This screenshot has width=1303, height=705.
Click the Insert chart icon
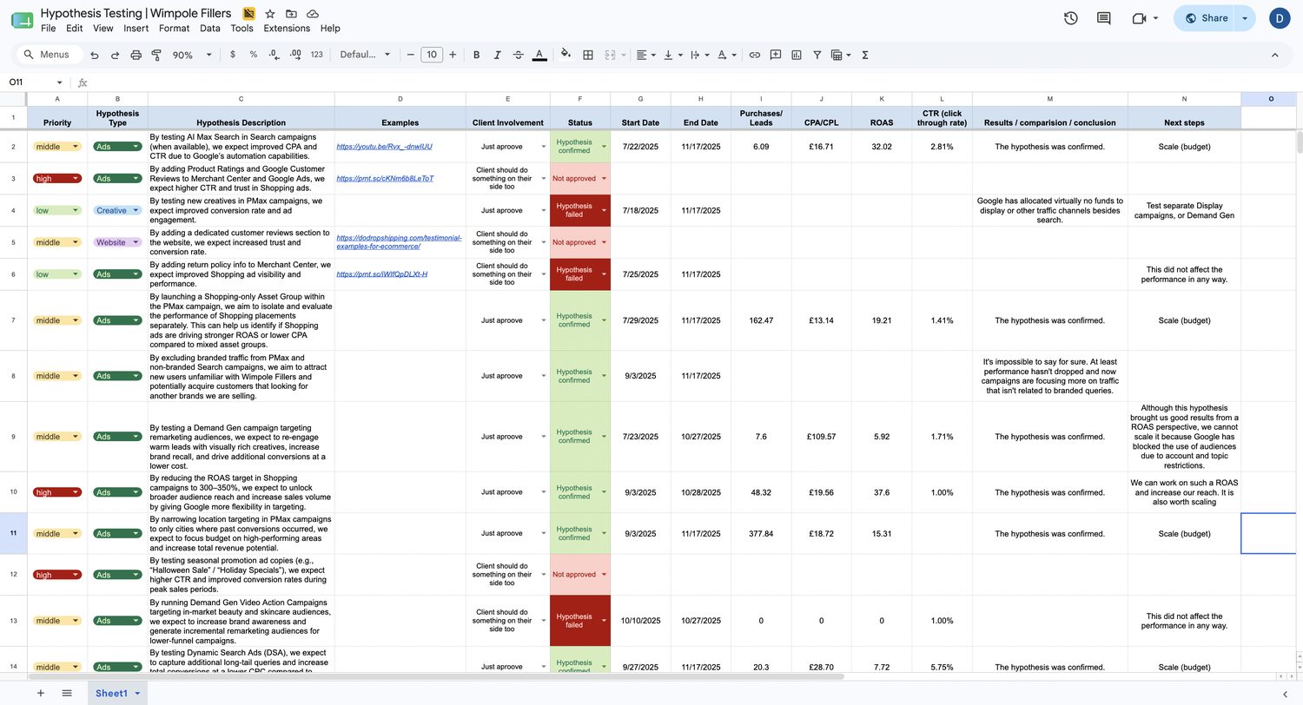pos(797,55)
